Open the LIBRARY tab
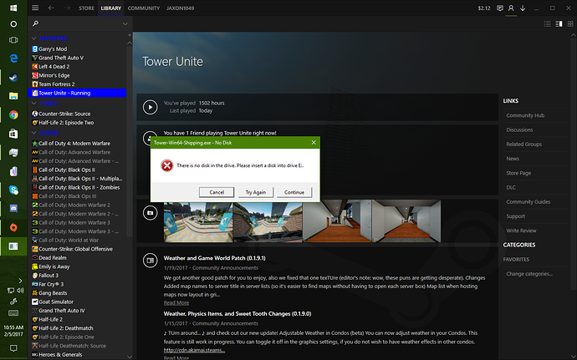Screen dimensions: 577x360 coord(110,8)
